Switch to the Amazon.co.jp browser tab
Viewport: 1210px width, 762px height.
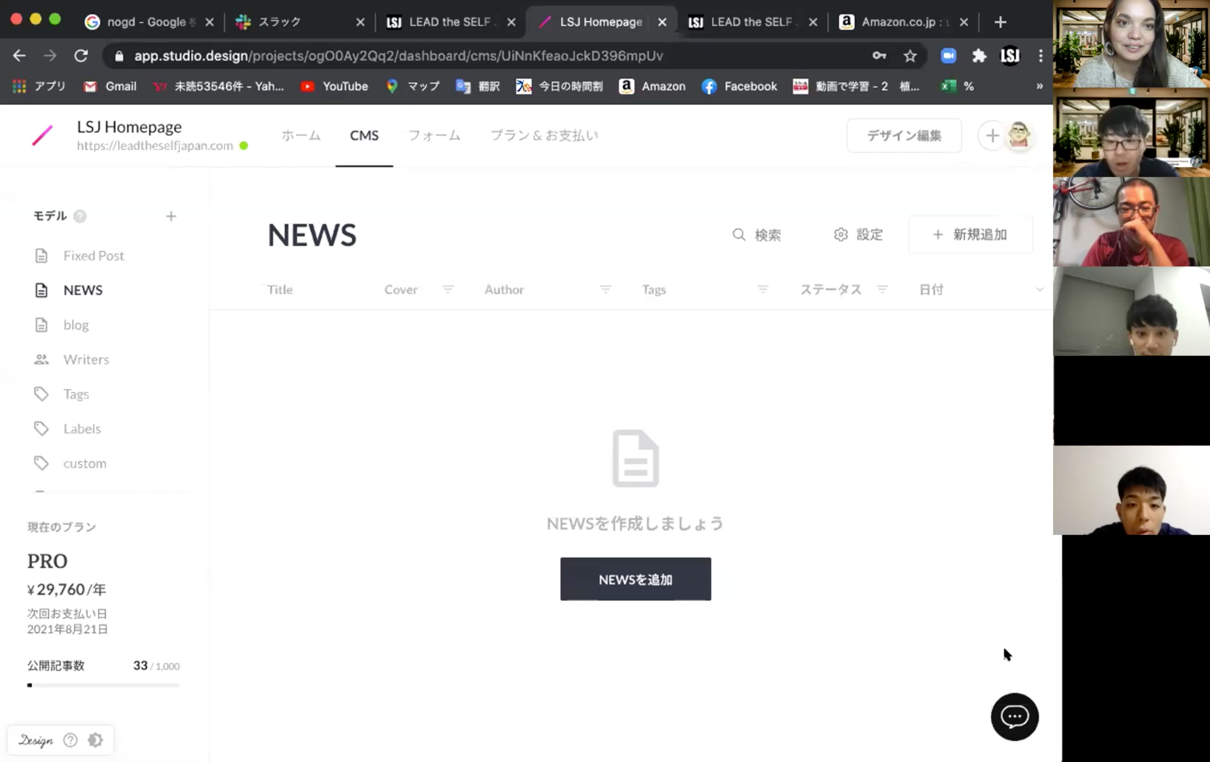click(x=904, y=22)
